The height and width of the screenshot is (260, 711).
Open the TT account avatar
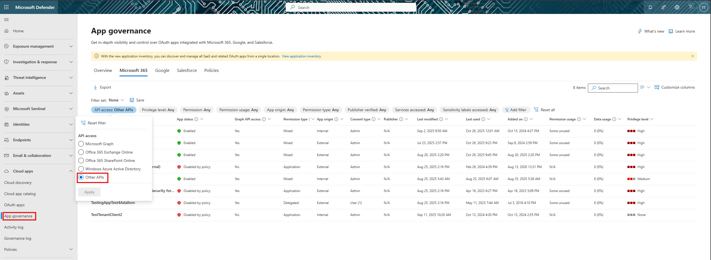pos(704,8)
